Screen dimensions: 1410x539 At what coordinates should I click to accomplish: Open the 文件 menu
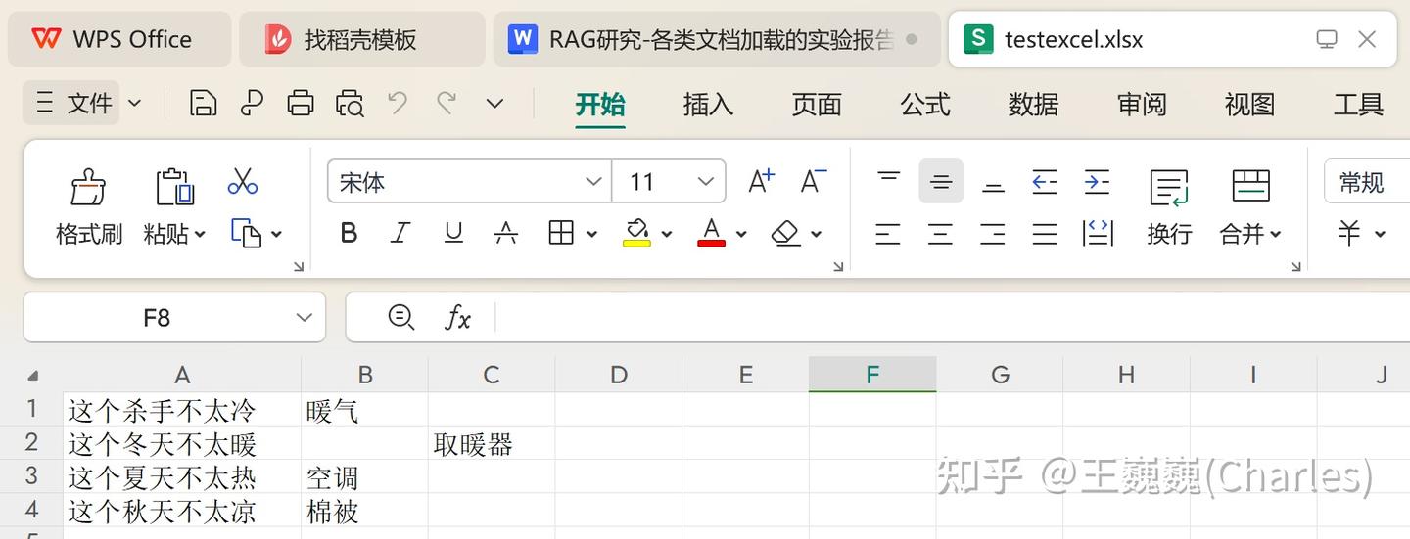[73, 103]
